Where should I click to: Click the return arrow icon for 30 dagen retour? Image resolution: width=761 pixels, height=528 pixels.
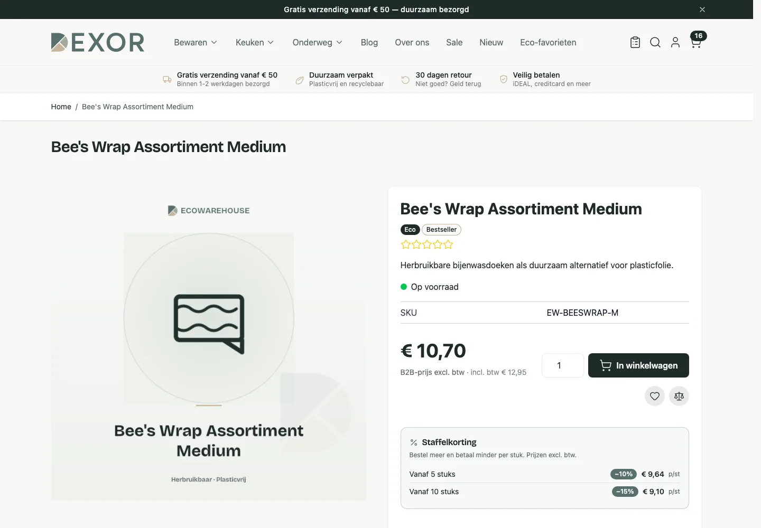(405, 80)
